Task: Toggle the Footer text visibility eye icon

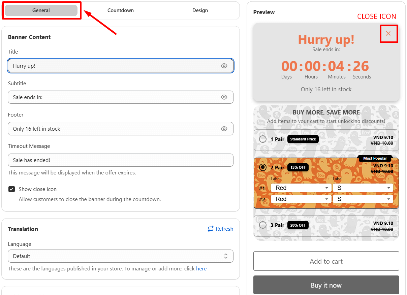Action: 224,129
